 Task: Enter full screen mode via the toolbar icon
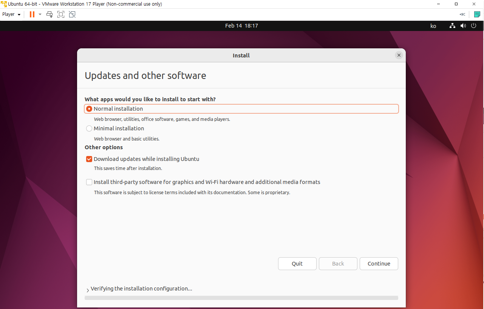61,14
